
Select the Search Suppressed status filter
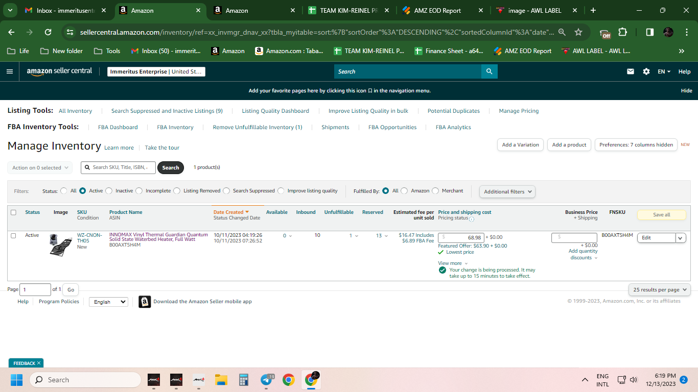point(226,191)
